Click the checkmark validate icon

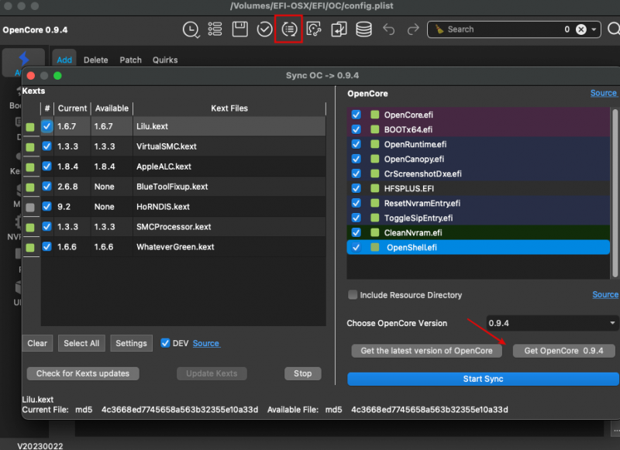264,29
